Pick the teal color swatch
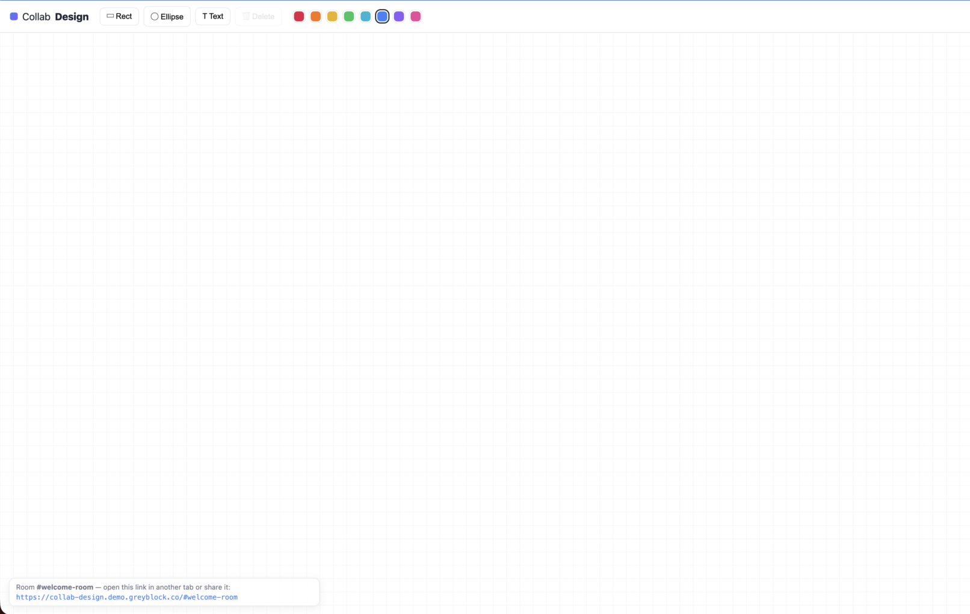 [365, 16]
